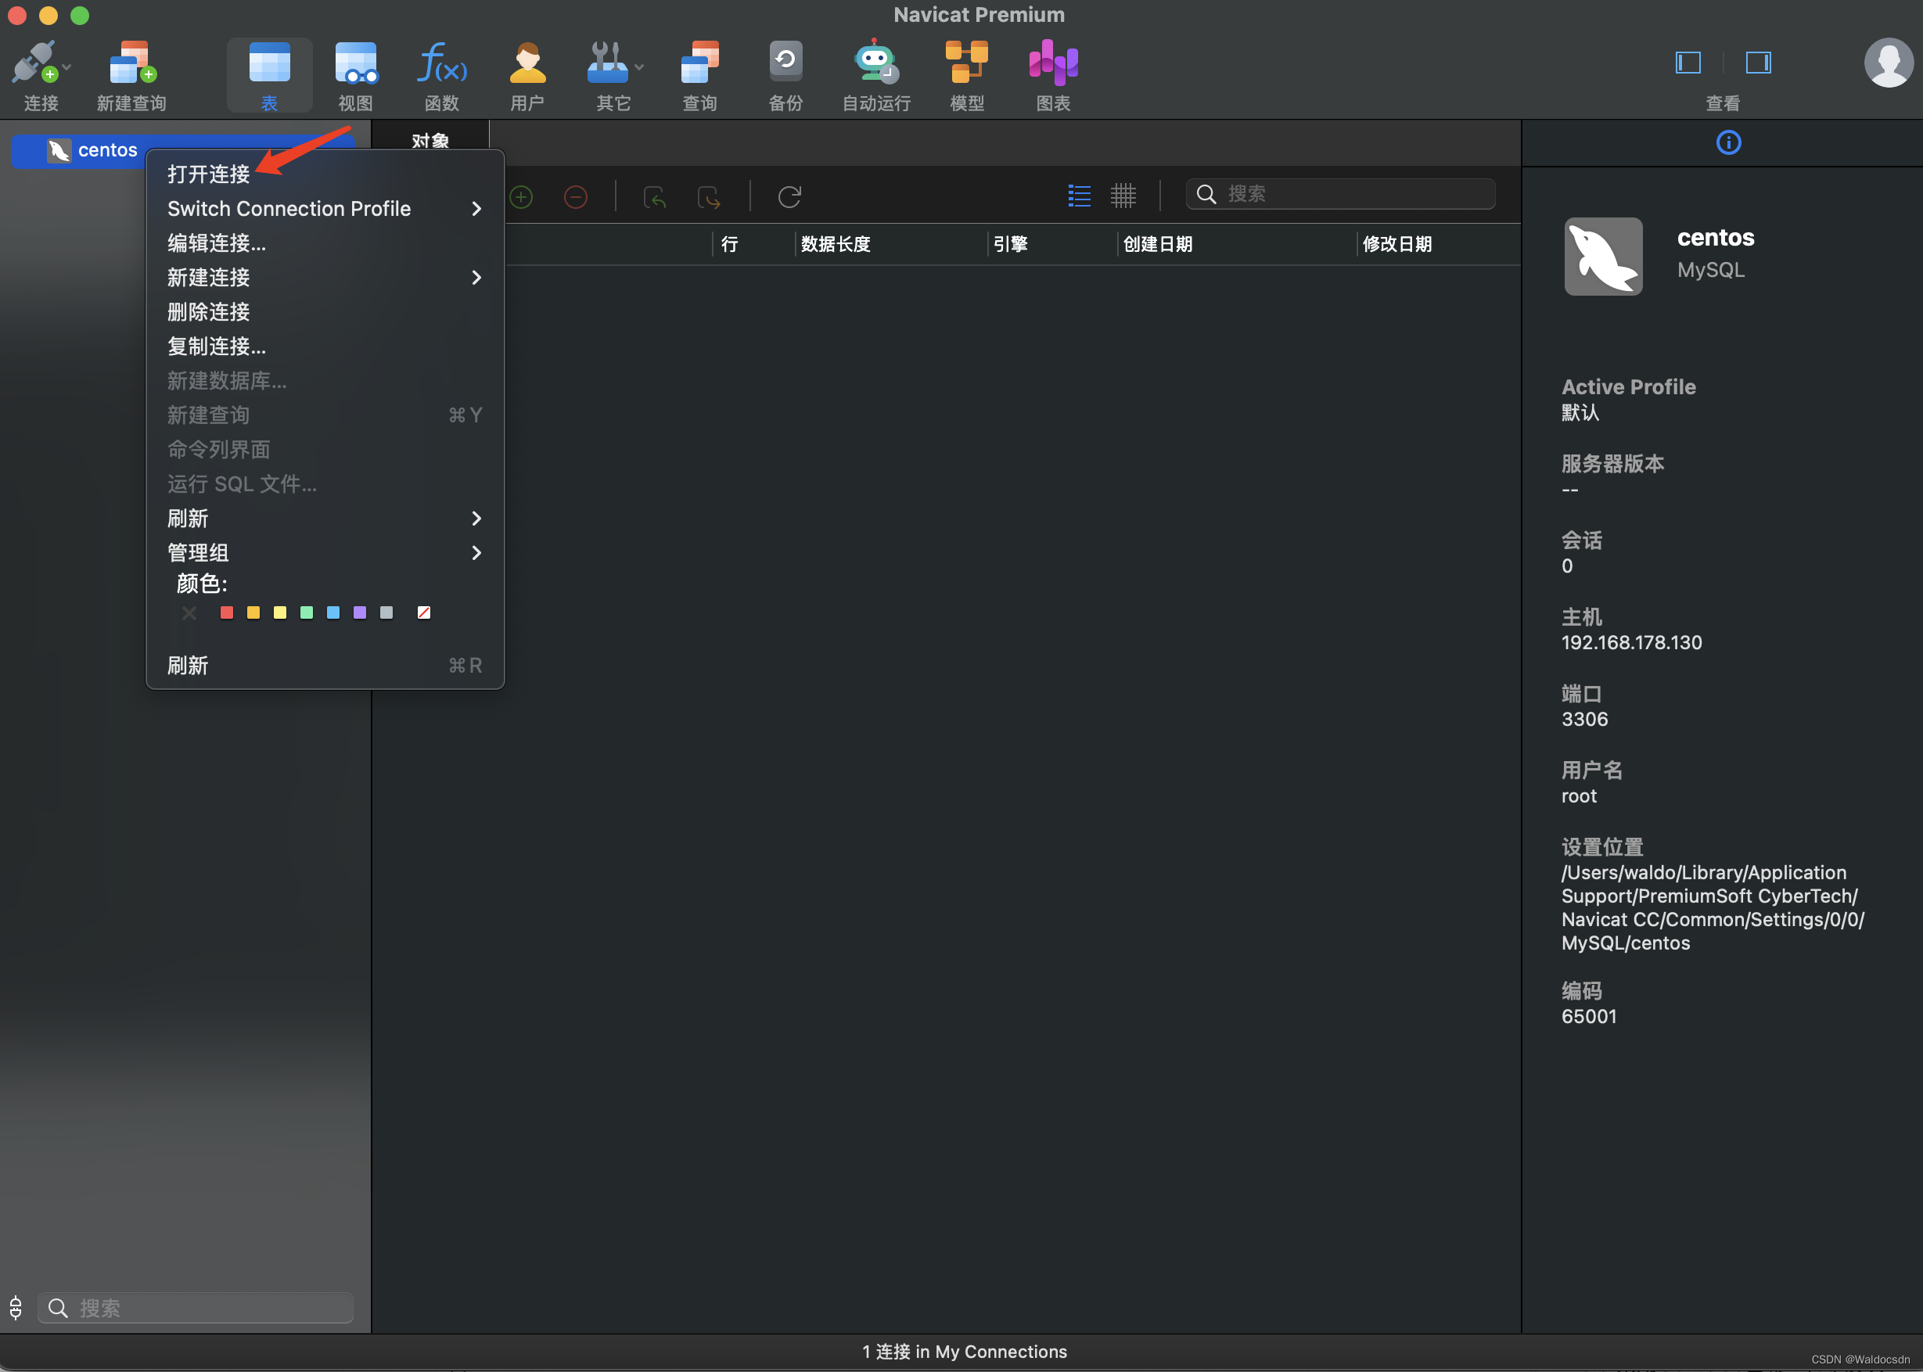Expand Switch Connection Profile submenu
Viewport: 1923px width, 1372px height.
pos(325,209)
